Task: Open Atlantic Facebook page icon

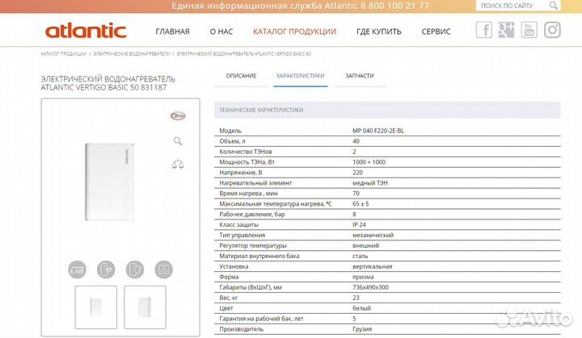Action: [484, 30]
